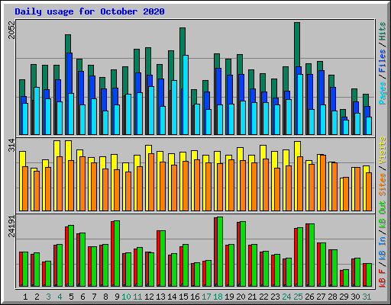
Task: Select day label "13" on the axis
Action: pyautogui.click(x=160, y=297)
